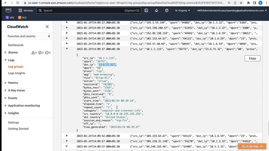
Task: Collapse the expanded 14:09:37 log event
Action: point(67,49)
